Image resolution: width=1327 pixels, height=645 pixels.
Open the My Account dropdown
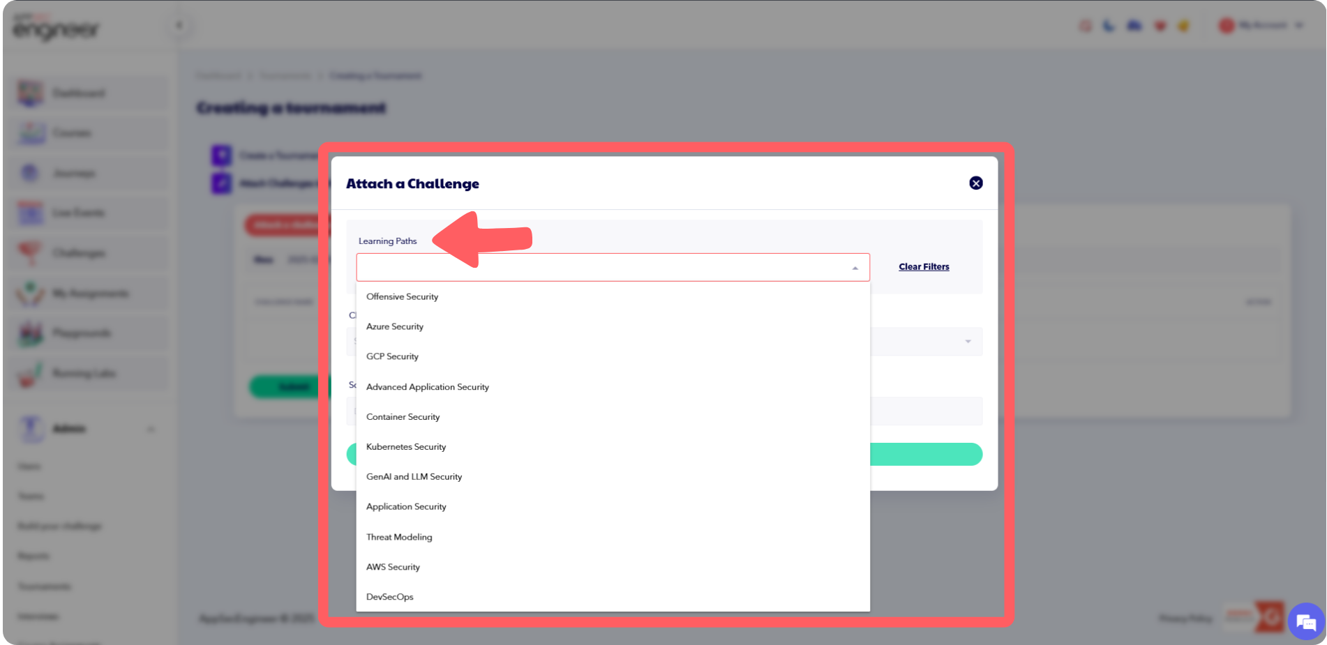click(x=1263, y=25)
